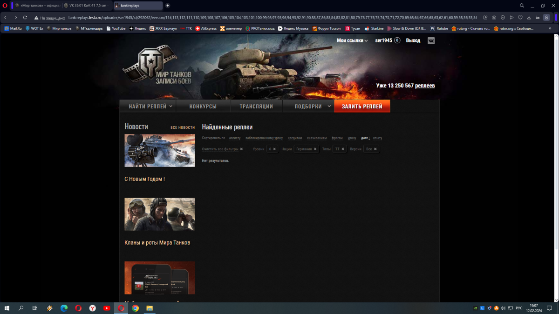The image size is (559, 314).
Task: Click the Мир Танков Записи Боев logo
Action: pos(157,65)
